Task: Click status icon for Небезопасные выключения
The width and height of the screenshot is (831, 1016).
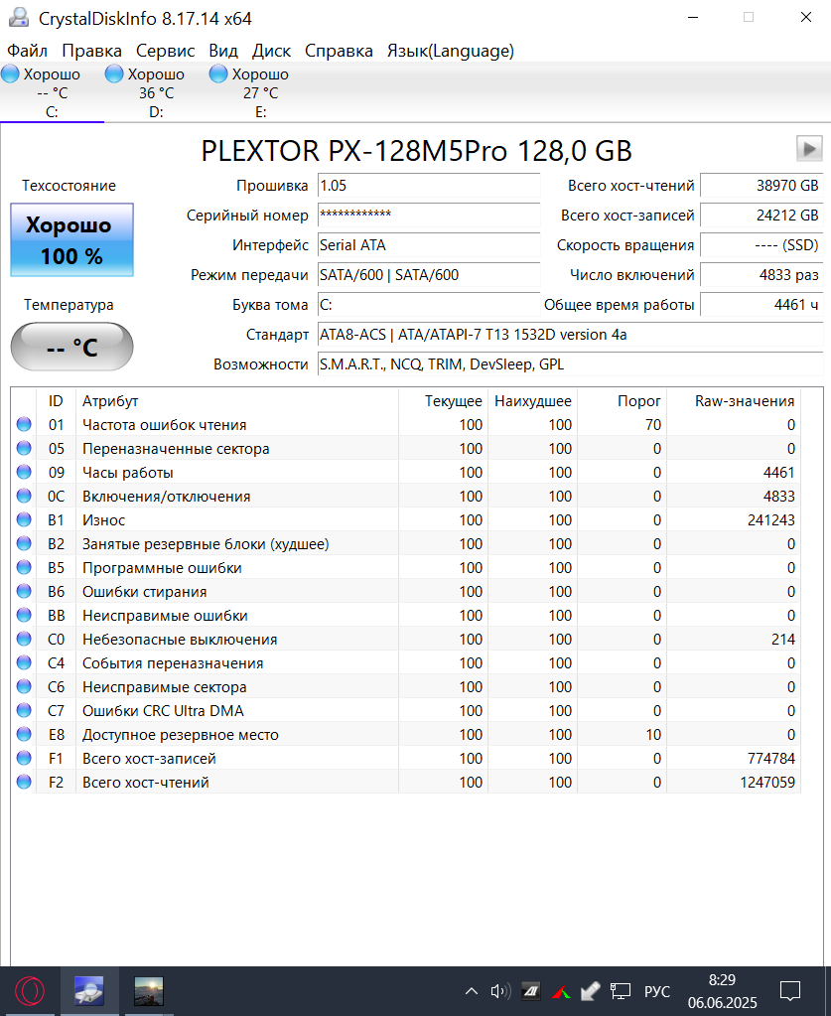Action: pyautogui.click(x=24, y=639)
